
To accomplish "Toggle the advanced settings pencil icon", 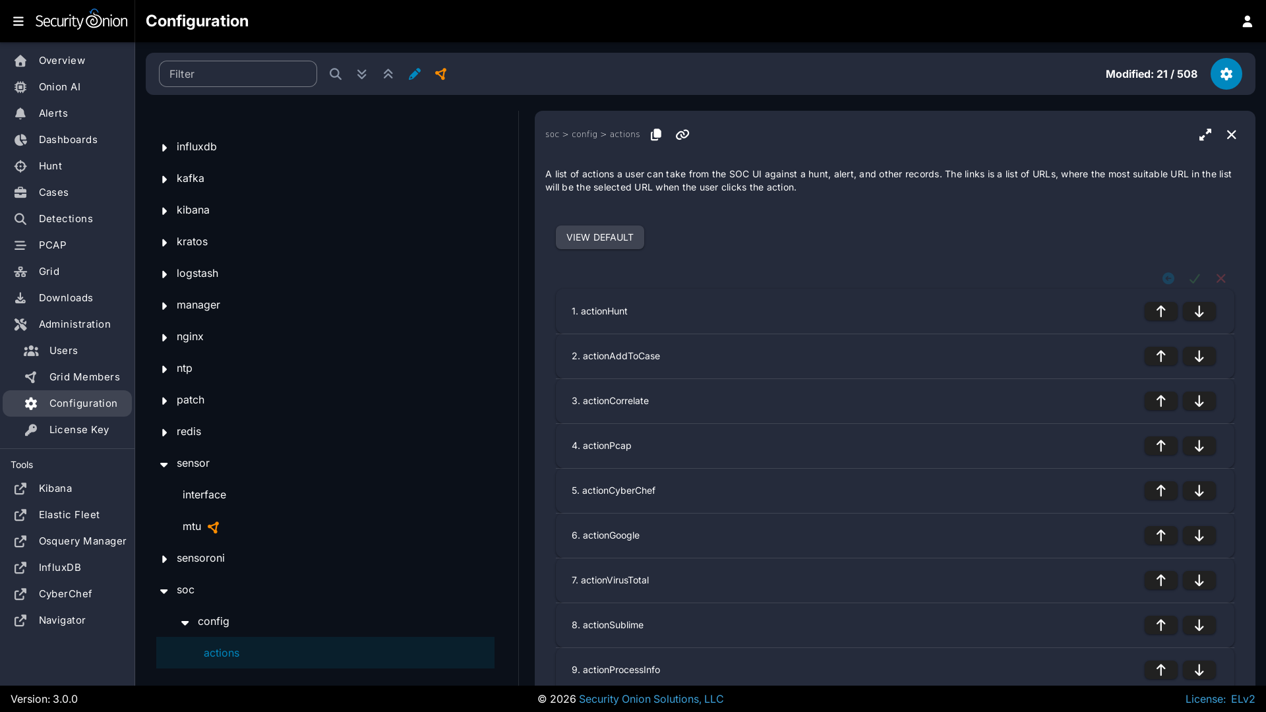I will point(414,74).
